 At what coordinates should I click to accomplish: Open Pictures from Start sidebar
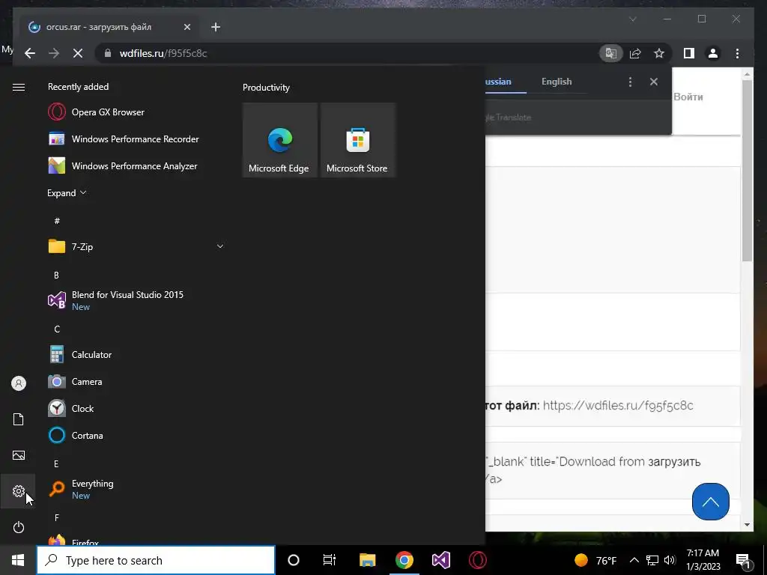coord(19,455)
